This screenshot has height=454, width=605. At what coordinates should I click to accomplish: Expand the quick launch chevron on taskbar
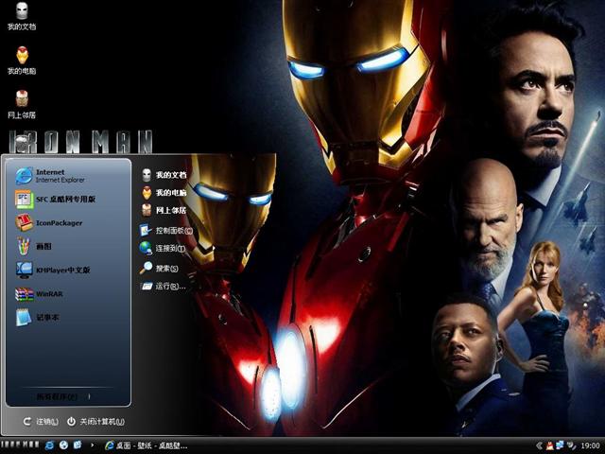pyautogui.click(x=91, y=445)
